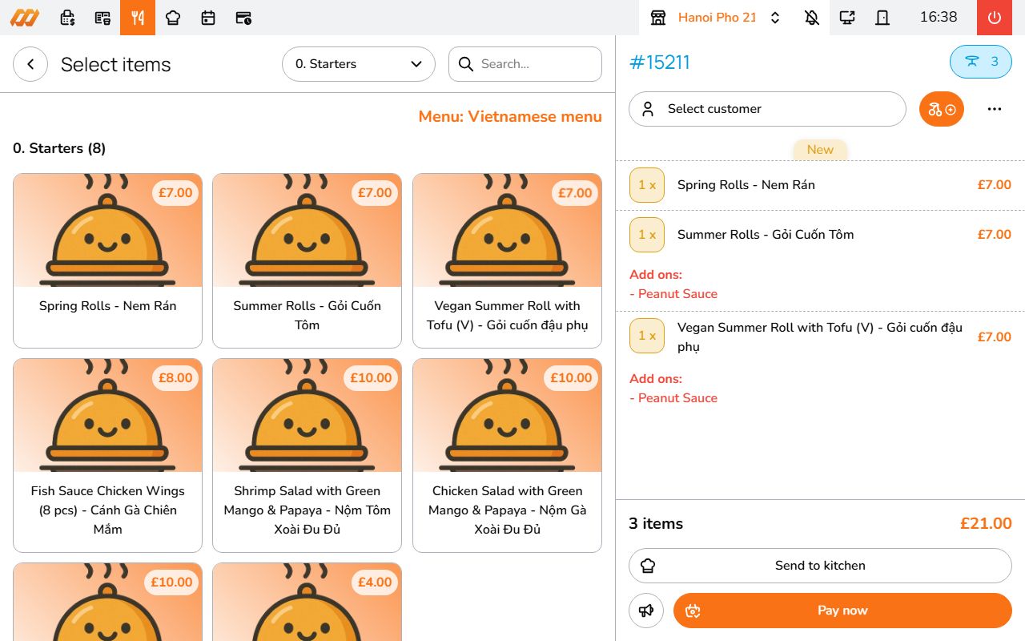Click the 16:38 clock
Viewport: 1025px width, 641px height.
(939, 17)
